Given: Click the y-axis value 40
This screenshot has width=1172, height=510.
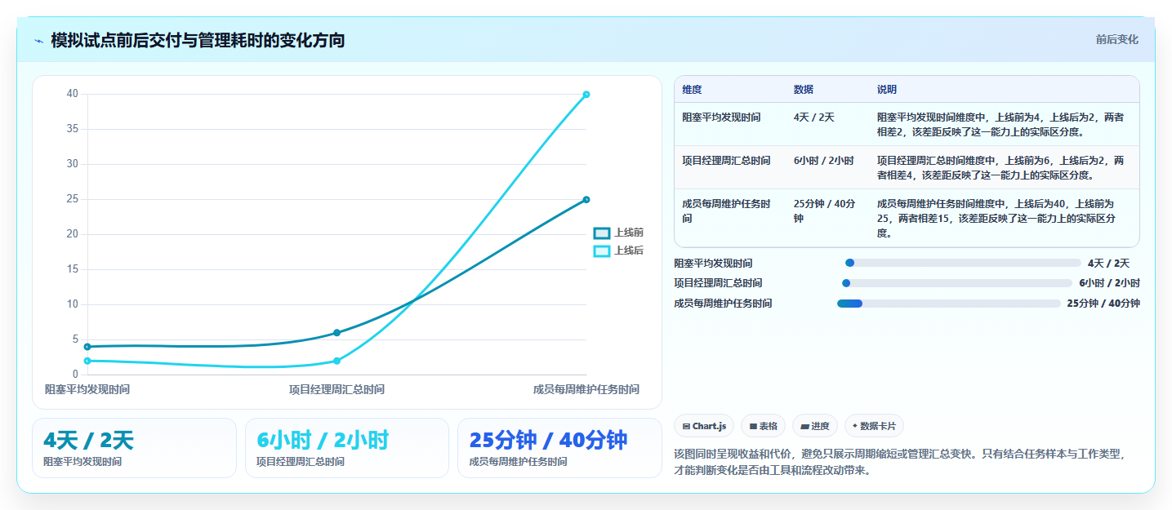Looking at the screenshot, I should click(73, 94).
